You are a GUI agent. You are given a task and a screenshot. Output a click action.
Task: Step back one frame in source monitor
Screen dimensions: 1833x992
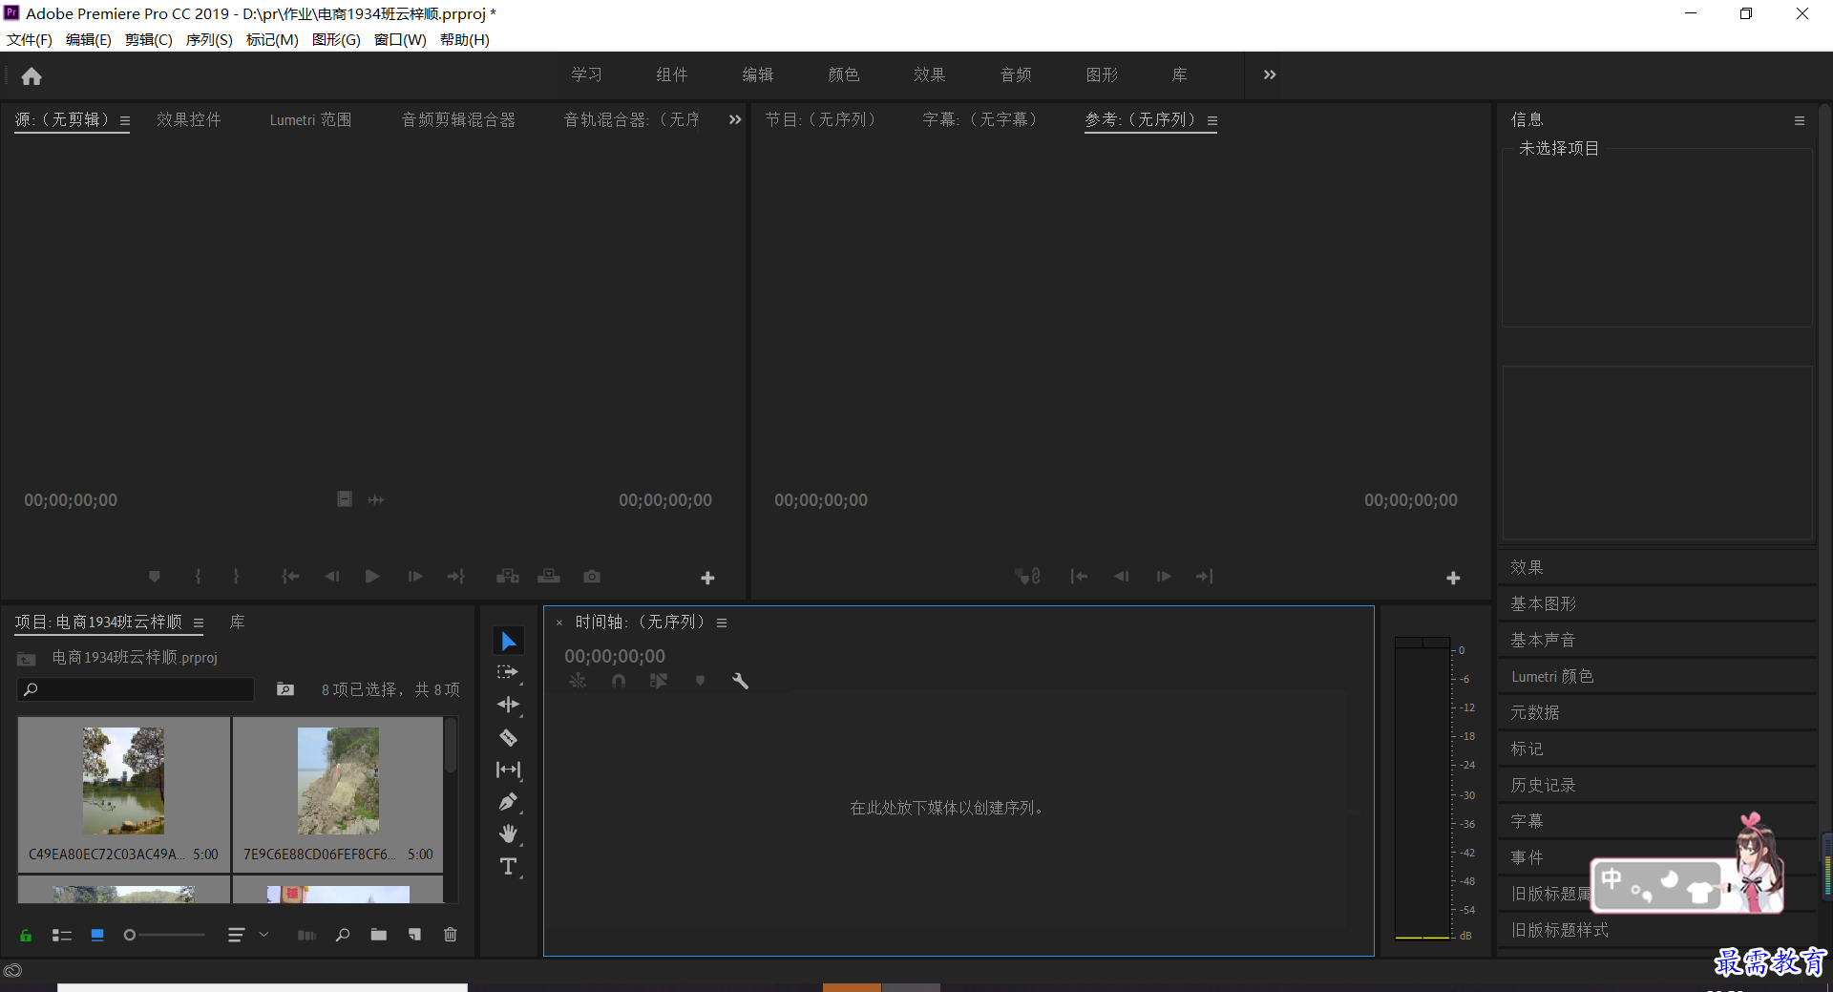pyautogui.click(x=331, y=577)
